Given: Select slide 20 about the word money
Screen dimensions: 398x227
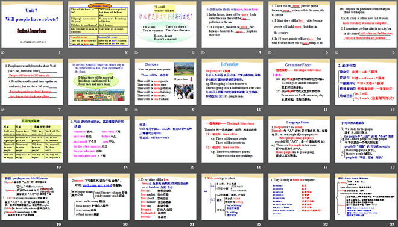Looking at the screenshot, I should click(99, 197).
